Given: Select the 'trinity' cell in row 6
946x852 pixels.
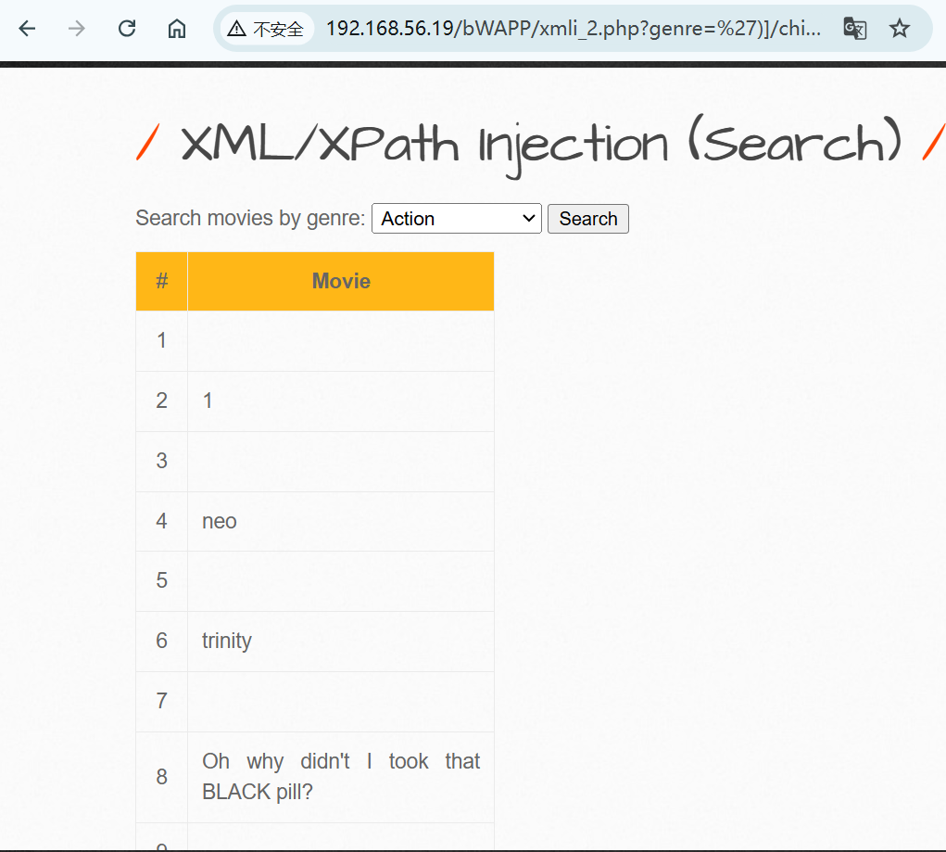Looking at the screenshot, I should [x=341, y=642].
